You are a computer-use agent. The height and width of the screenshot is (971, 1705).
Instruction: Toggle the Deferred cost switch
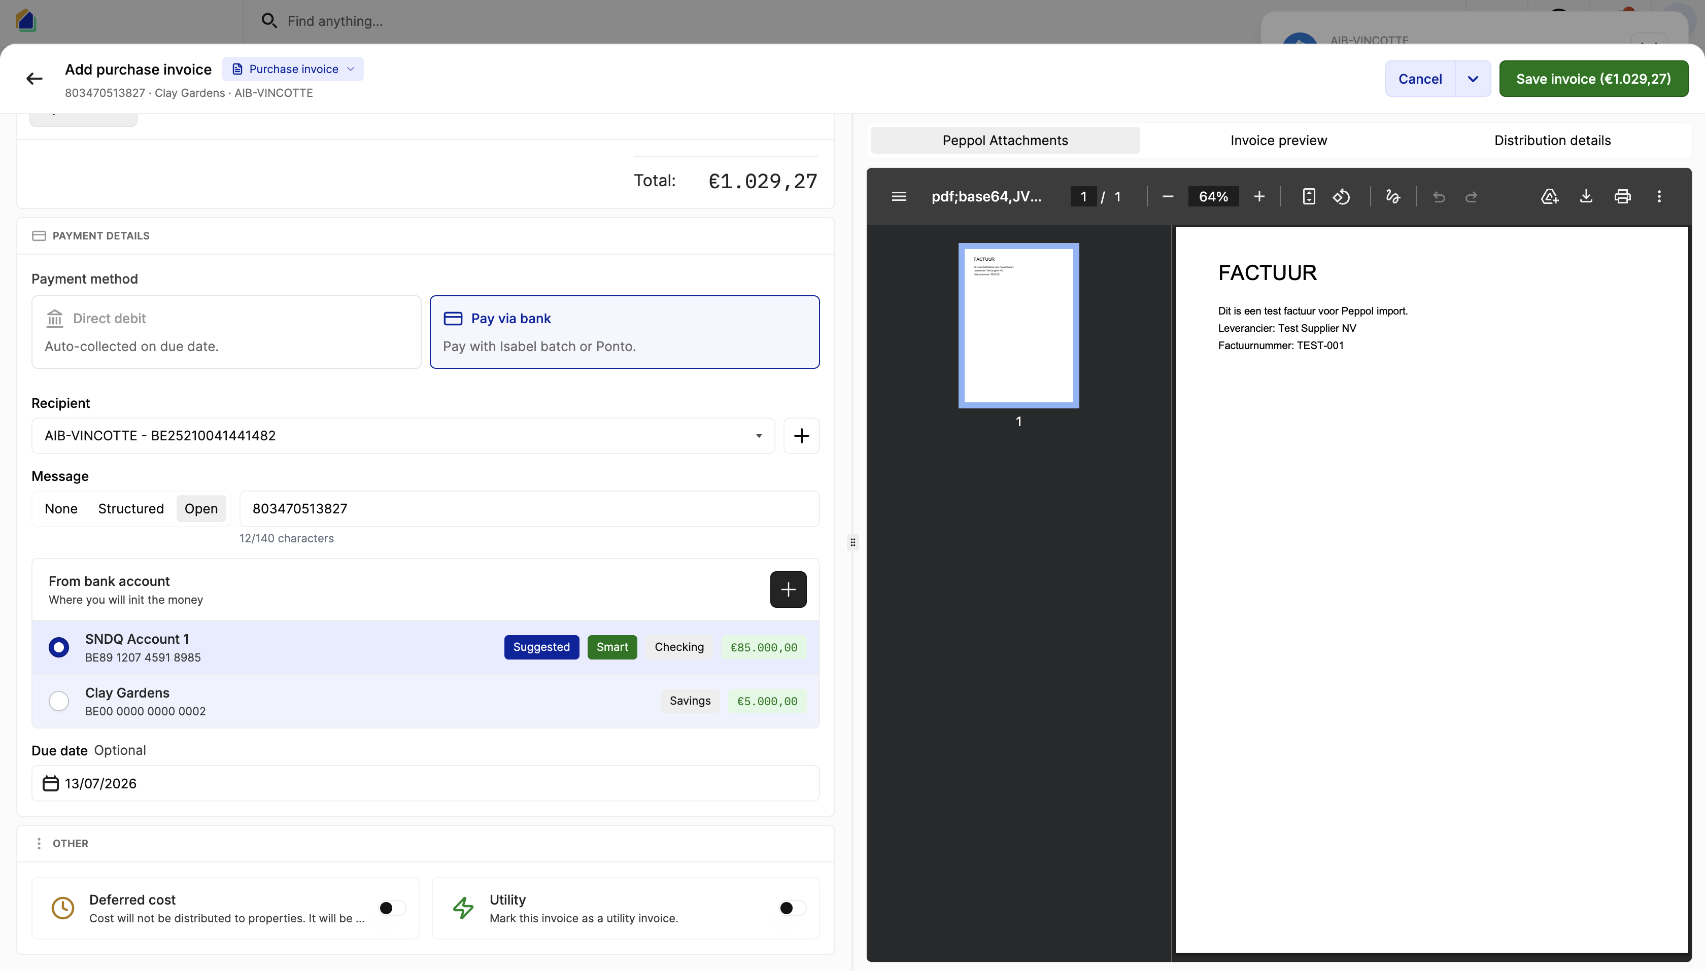point(392,908)
